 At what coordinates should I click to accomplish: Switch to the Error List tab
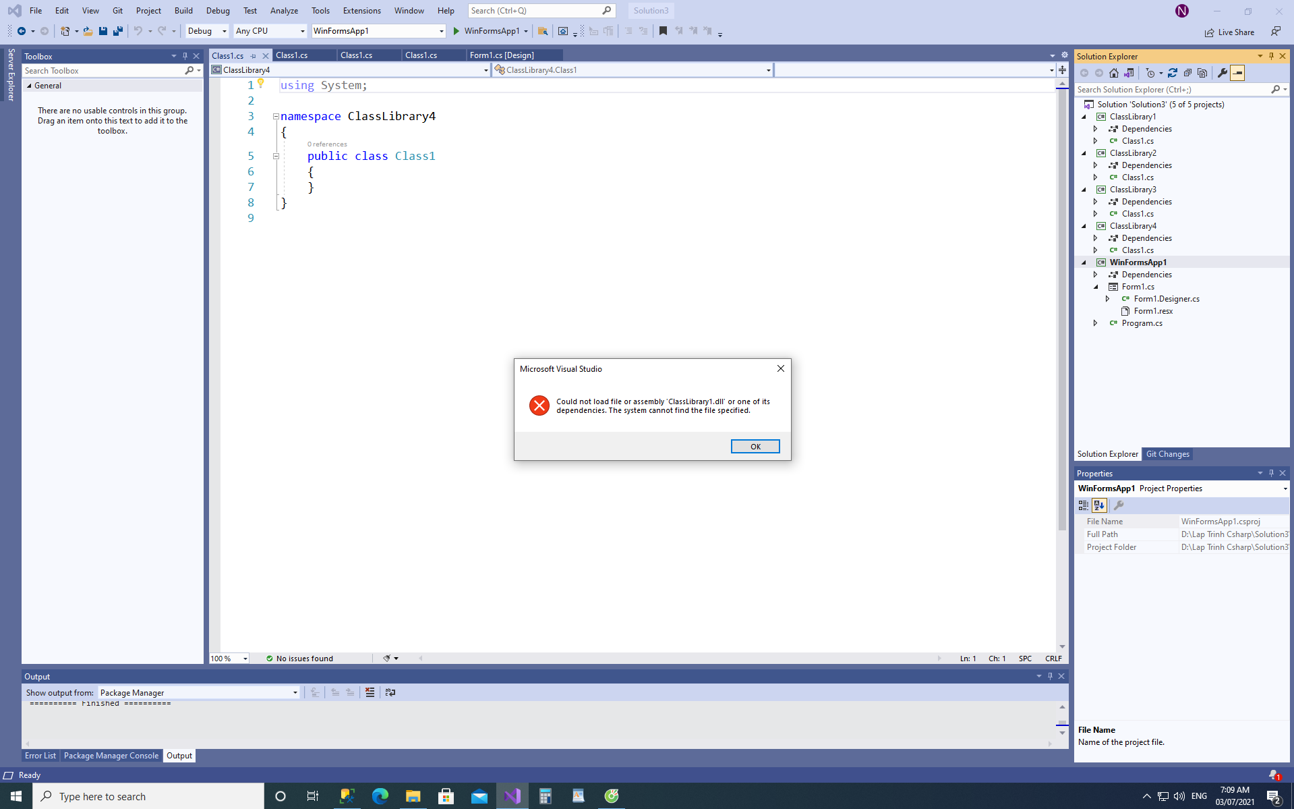tap(40, 756)
